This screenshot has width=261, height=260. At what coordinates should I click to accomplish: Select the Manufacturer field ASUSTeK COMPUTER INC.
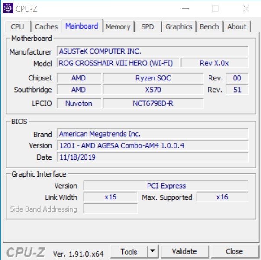(x=153, y=51)
